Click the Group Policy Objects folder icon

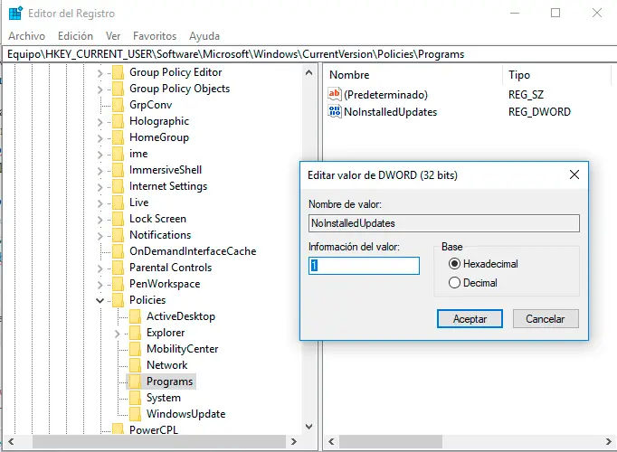click(118, 89)
